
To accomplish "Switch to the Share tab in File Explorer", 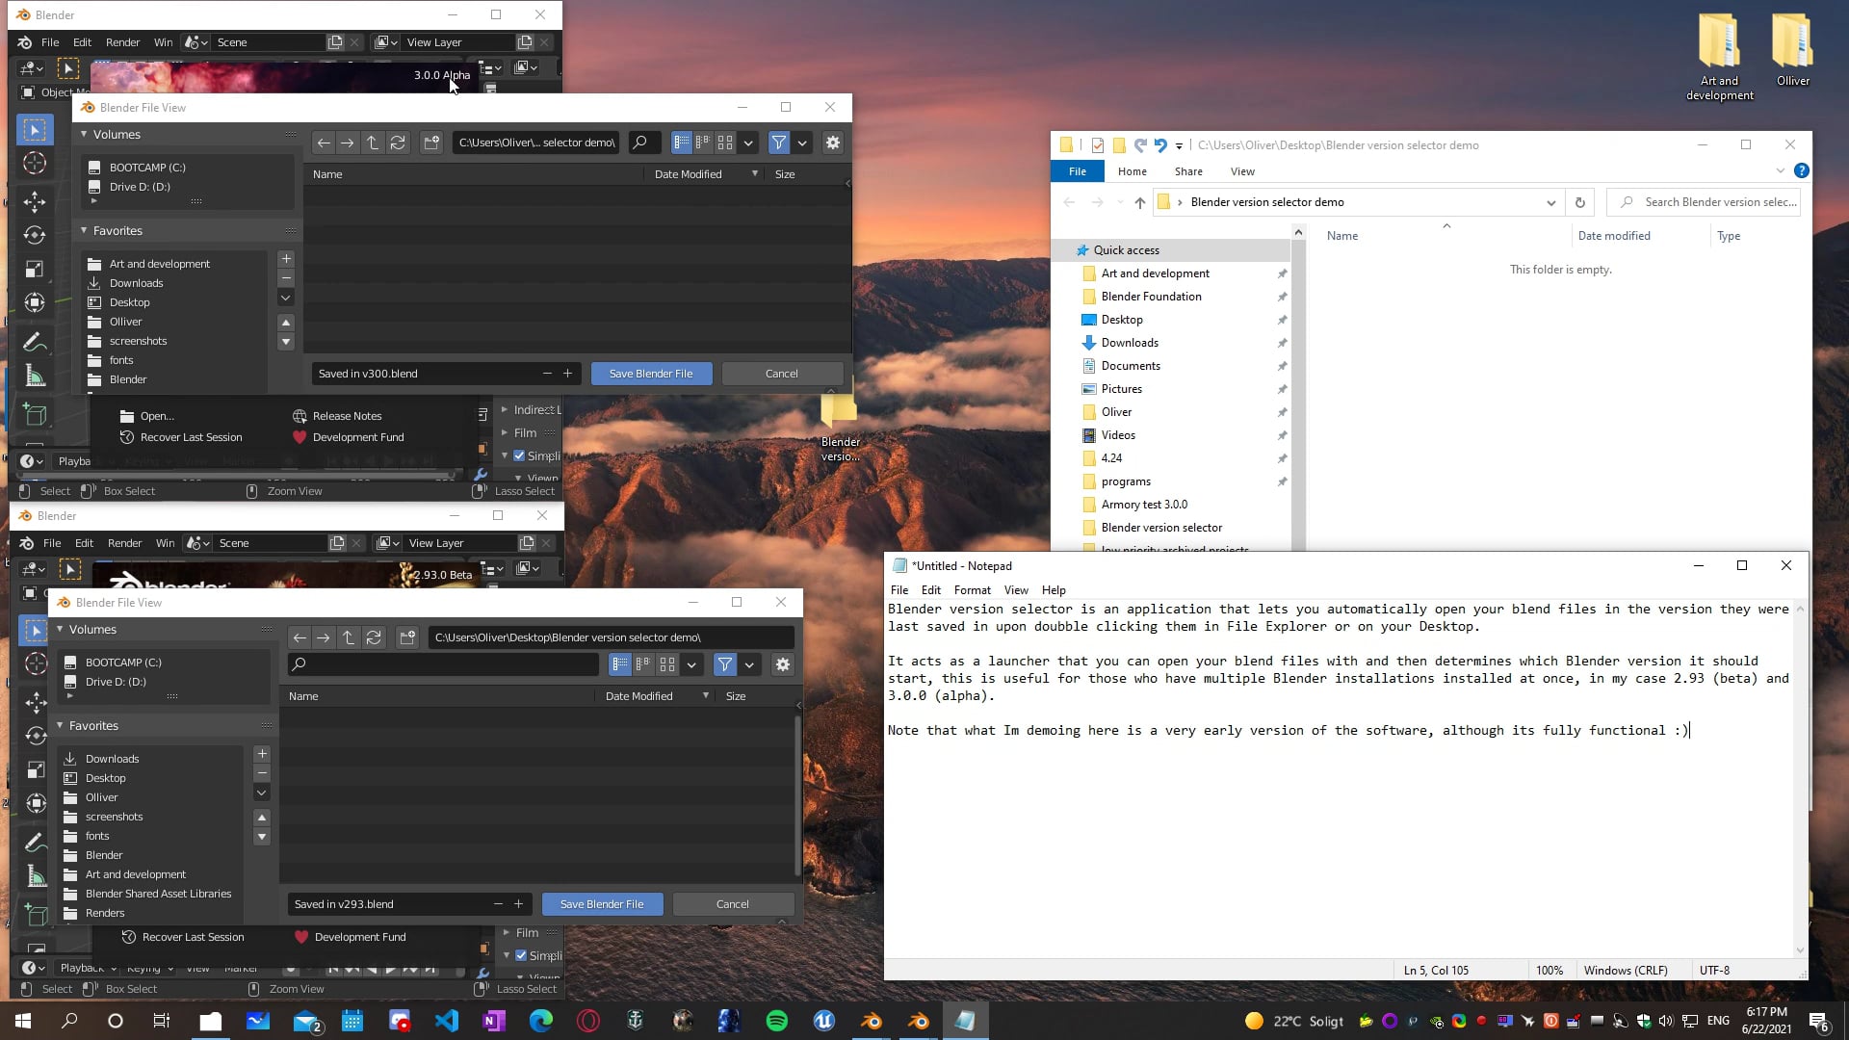I will click(1188, 171).
